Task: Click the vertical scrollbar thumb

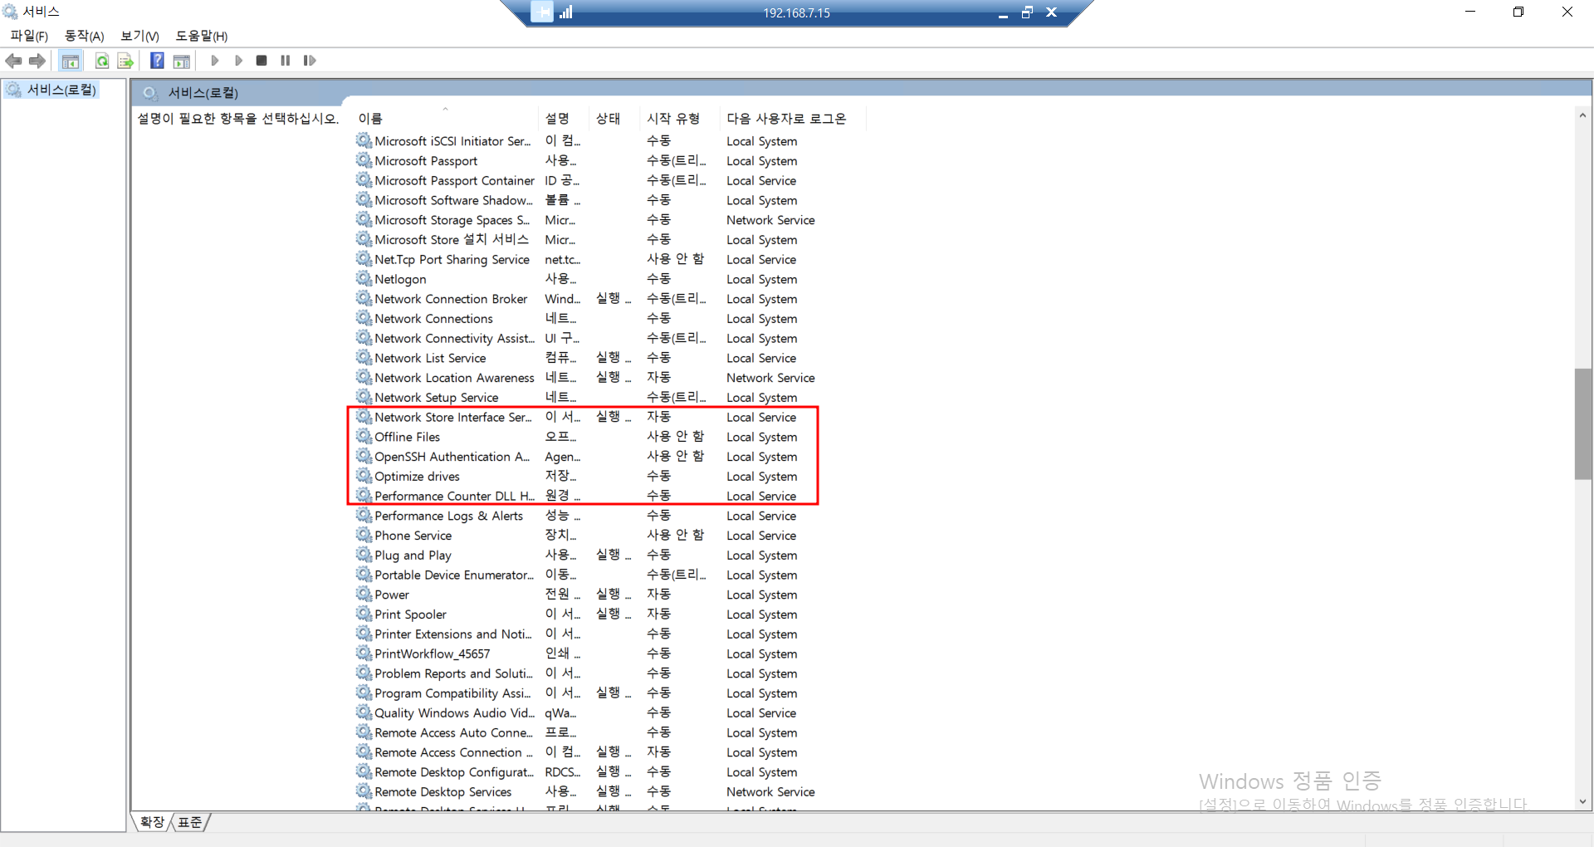Action: pos(1582,423)
